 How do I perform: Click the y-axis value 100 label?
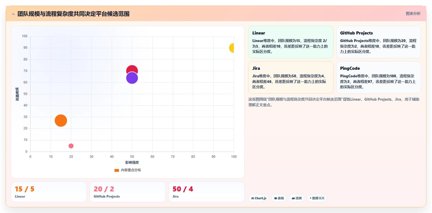(x=24, y=36)
